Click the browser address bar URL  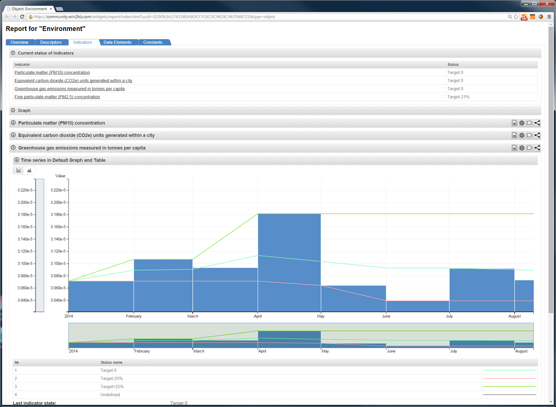(155, 17)
